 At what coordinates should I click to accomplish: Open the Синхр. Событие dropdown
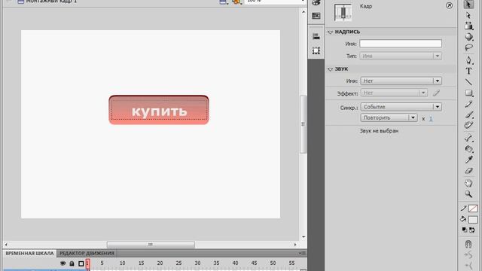coord(401,107)
